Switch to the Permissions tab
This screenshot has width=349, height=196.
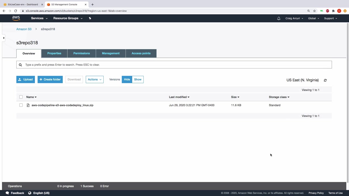pyautogui.click(x=82, y=53)
